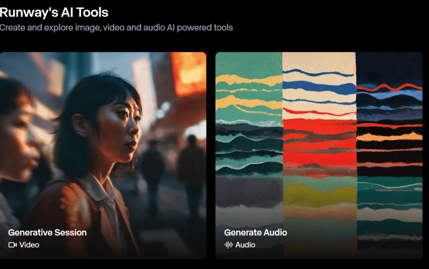Click the Runway's AI Tools heading

[x=54, y=12]
